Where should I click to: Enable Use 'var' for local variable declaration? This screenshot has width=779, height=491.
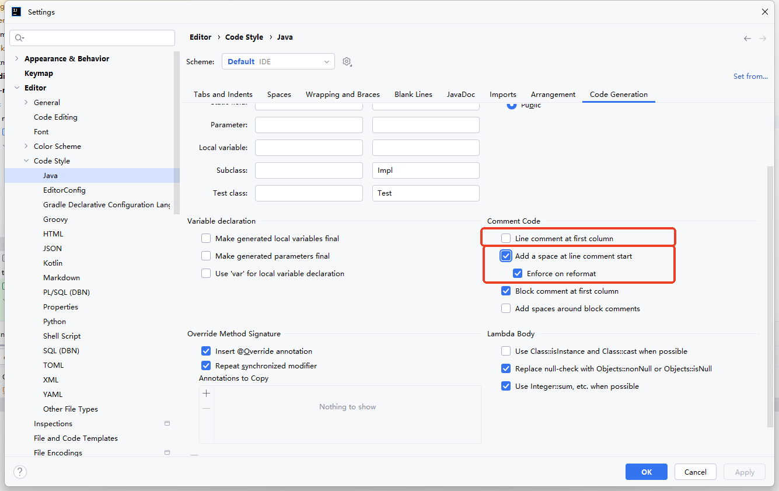point(206,273)
